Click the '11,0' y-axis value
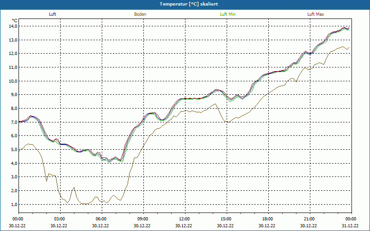The height and width of the screenshot is (231, 370). click(x=13, y=67)
